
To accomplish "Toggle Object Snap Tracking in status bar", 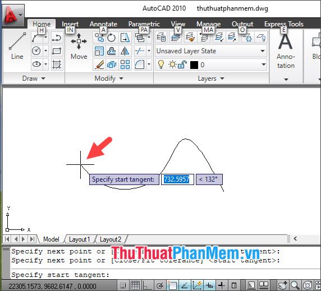I will (184, 285).
